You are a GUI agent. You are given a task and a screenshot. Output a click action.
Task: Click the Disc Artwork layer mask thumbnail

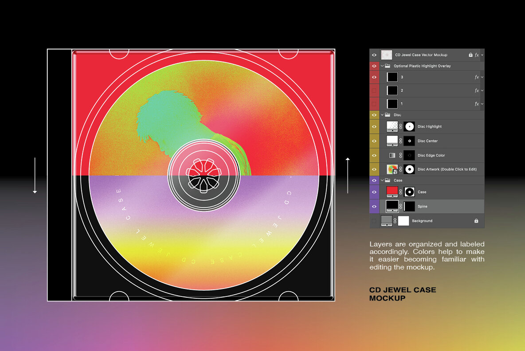409,168
